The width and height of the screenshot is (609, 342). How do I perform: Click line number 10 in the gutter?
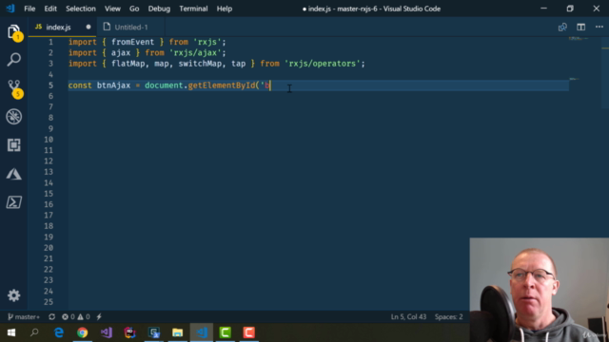coord(49,140)
